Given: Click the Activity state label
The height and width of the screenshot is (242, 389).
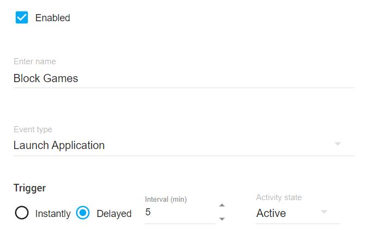Looking at the screenshot, I should [279, 197].
